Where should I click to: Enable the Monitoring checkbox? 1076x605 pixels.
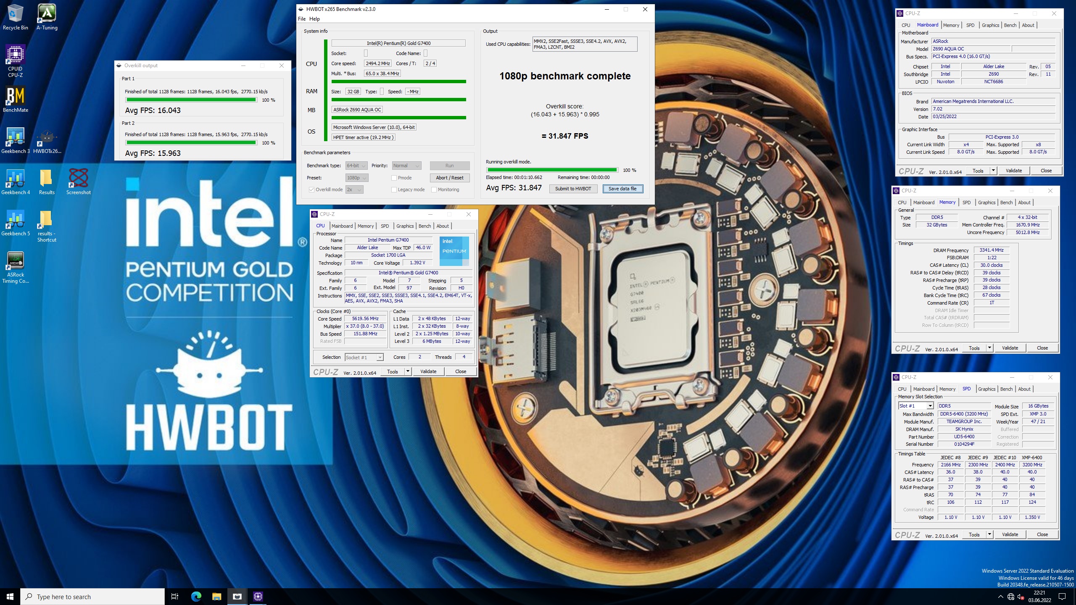434,189
